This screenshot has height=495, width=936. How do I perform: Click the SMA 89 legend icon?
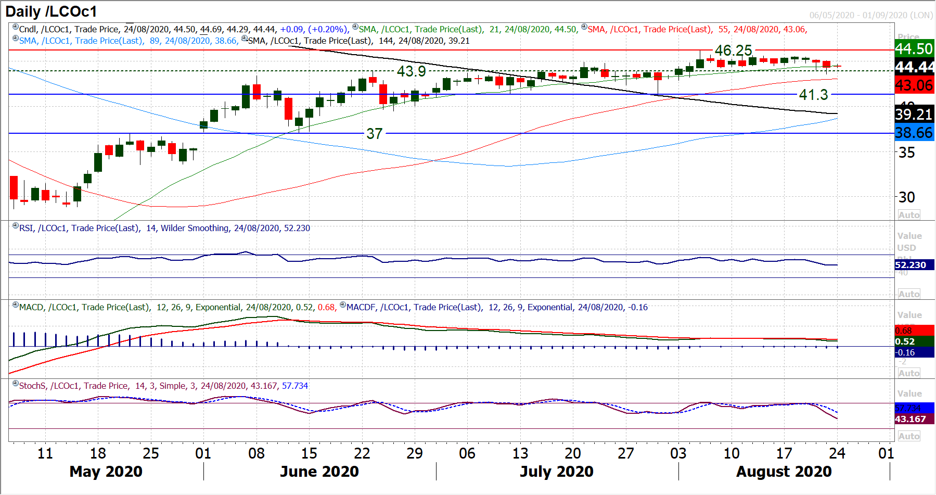pos(16,38)
